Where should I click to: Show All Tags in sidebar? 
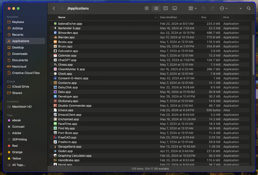pyautogui.click(x=25, y=165)
